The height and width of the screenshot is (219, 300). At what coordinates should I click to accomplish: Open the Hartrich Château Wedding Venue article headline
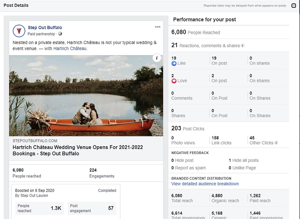(78, 150)
